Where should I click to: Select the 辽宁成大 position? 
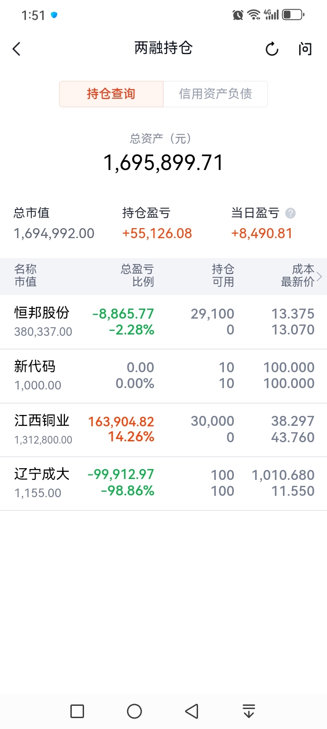163,483
